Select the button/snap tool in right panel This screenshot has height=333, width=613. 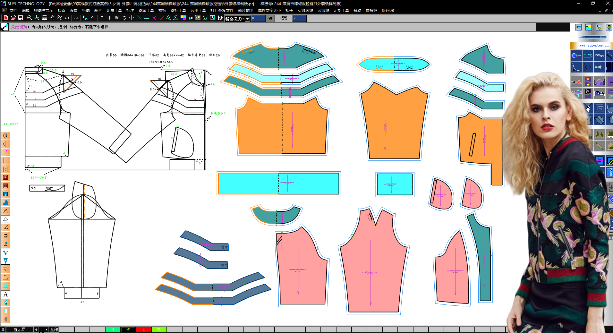(x=576, y=55)
